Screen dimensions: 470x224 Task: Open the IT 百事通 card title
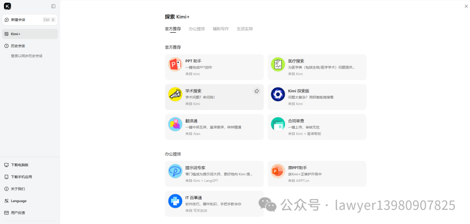(194, 197)
